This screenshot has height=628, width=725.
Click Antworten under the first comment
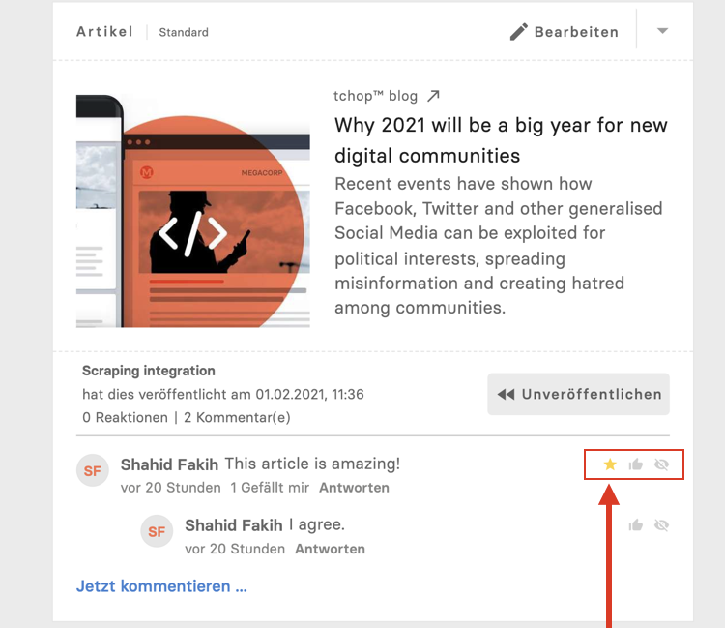point(354,488)
